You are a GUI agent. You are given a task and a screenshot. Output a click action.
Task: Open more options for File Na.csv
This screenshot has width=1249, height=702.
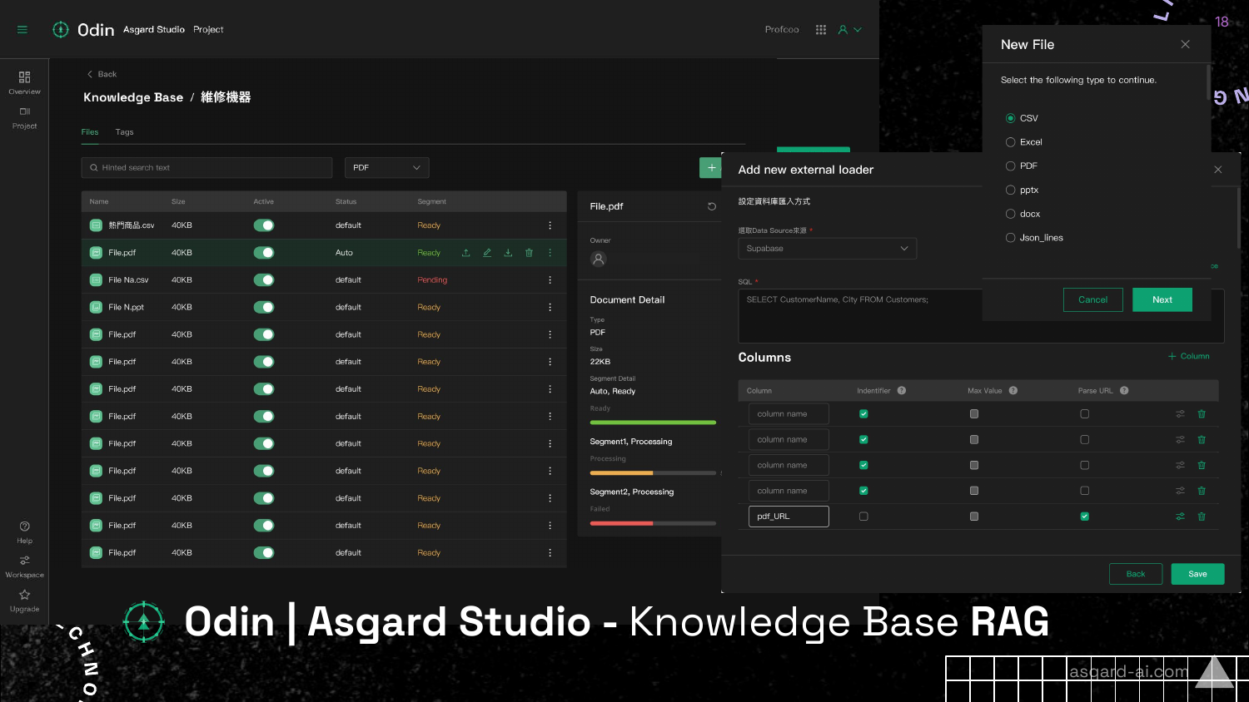point(550,280)
